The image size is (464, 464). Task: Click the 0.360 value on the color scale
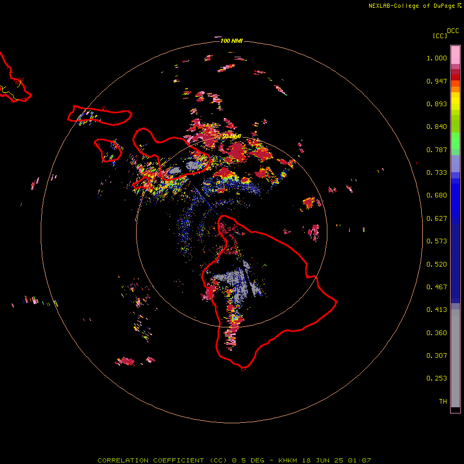coord(437,333)
